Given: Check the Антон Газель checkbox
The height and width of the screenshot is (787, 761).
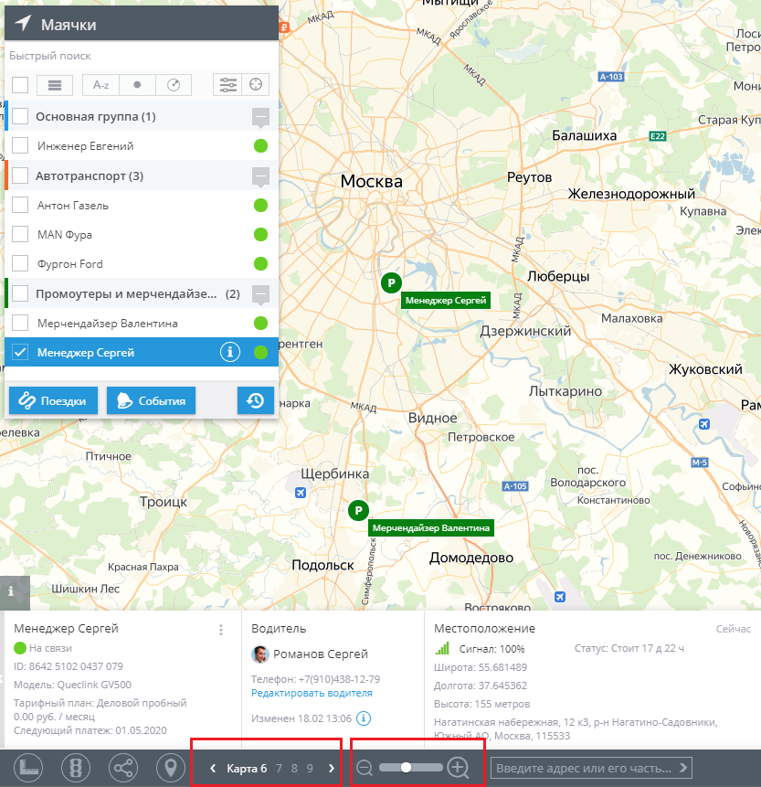Looking at the screenshot, I should [x=20, y=206].
